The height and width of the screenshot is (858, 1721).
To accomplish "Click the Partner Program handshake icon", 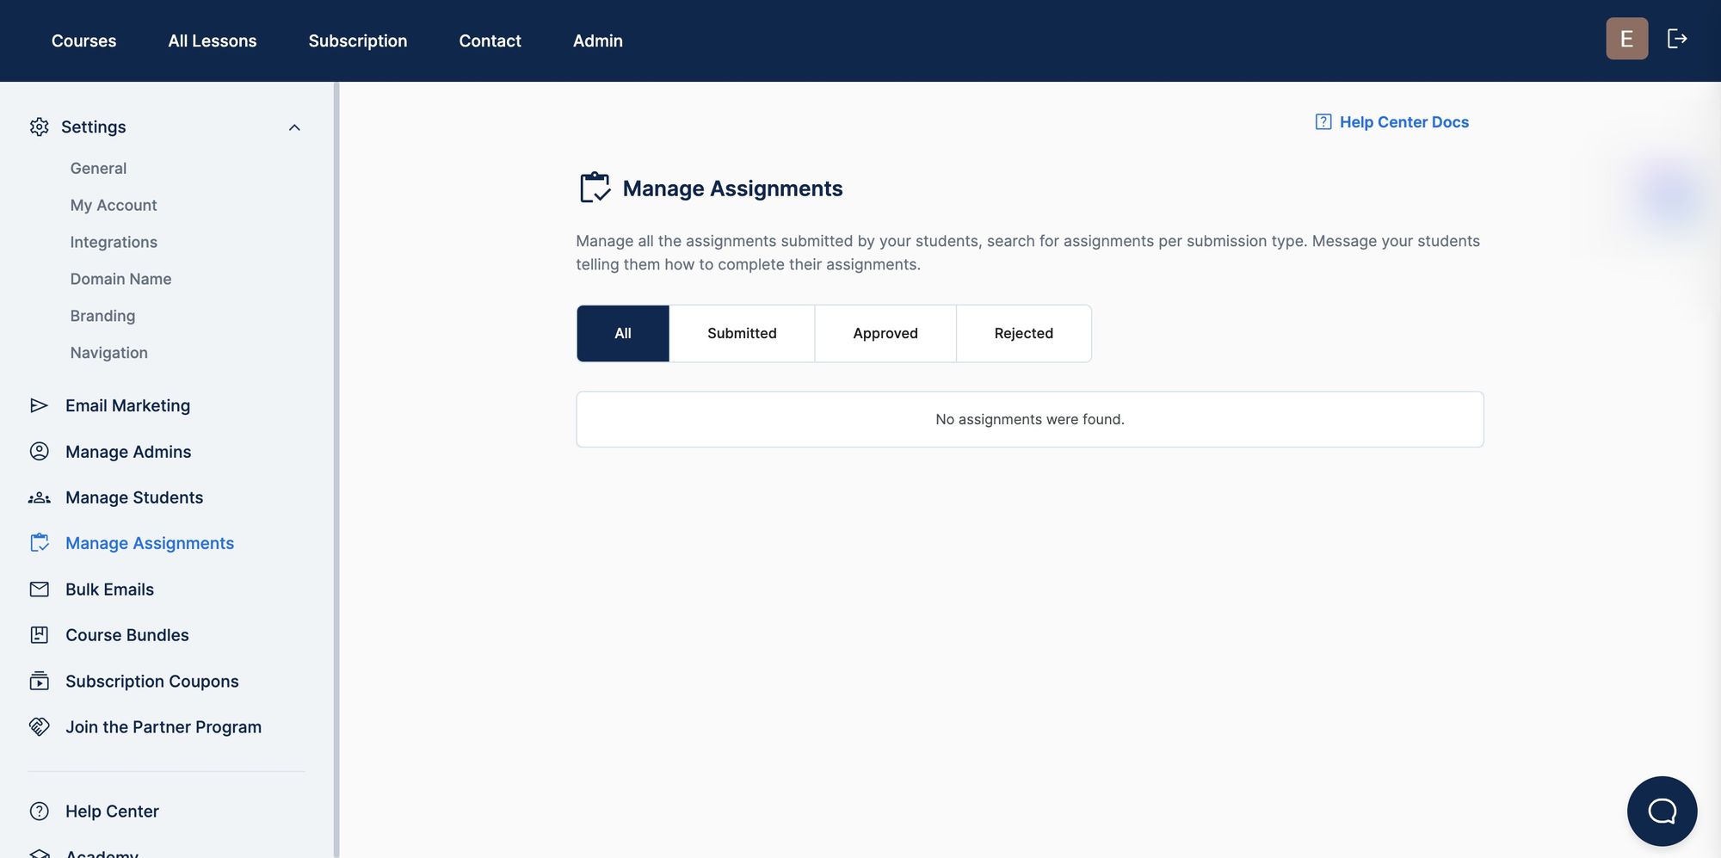I will tap(40, 727).
